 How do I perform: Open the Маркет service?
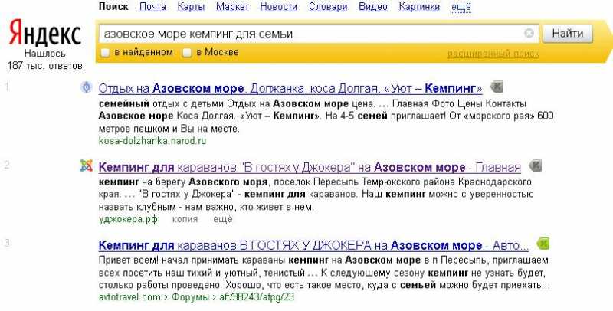[233, 7]
